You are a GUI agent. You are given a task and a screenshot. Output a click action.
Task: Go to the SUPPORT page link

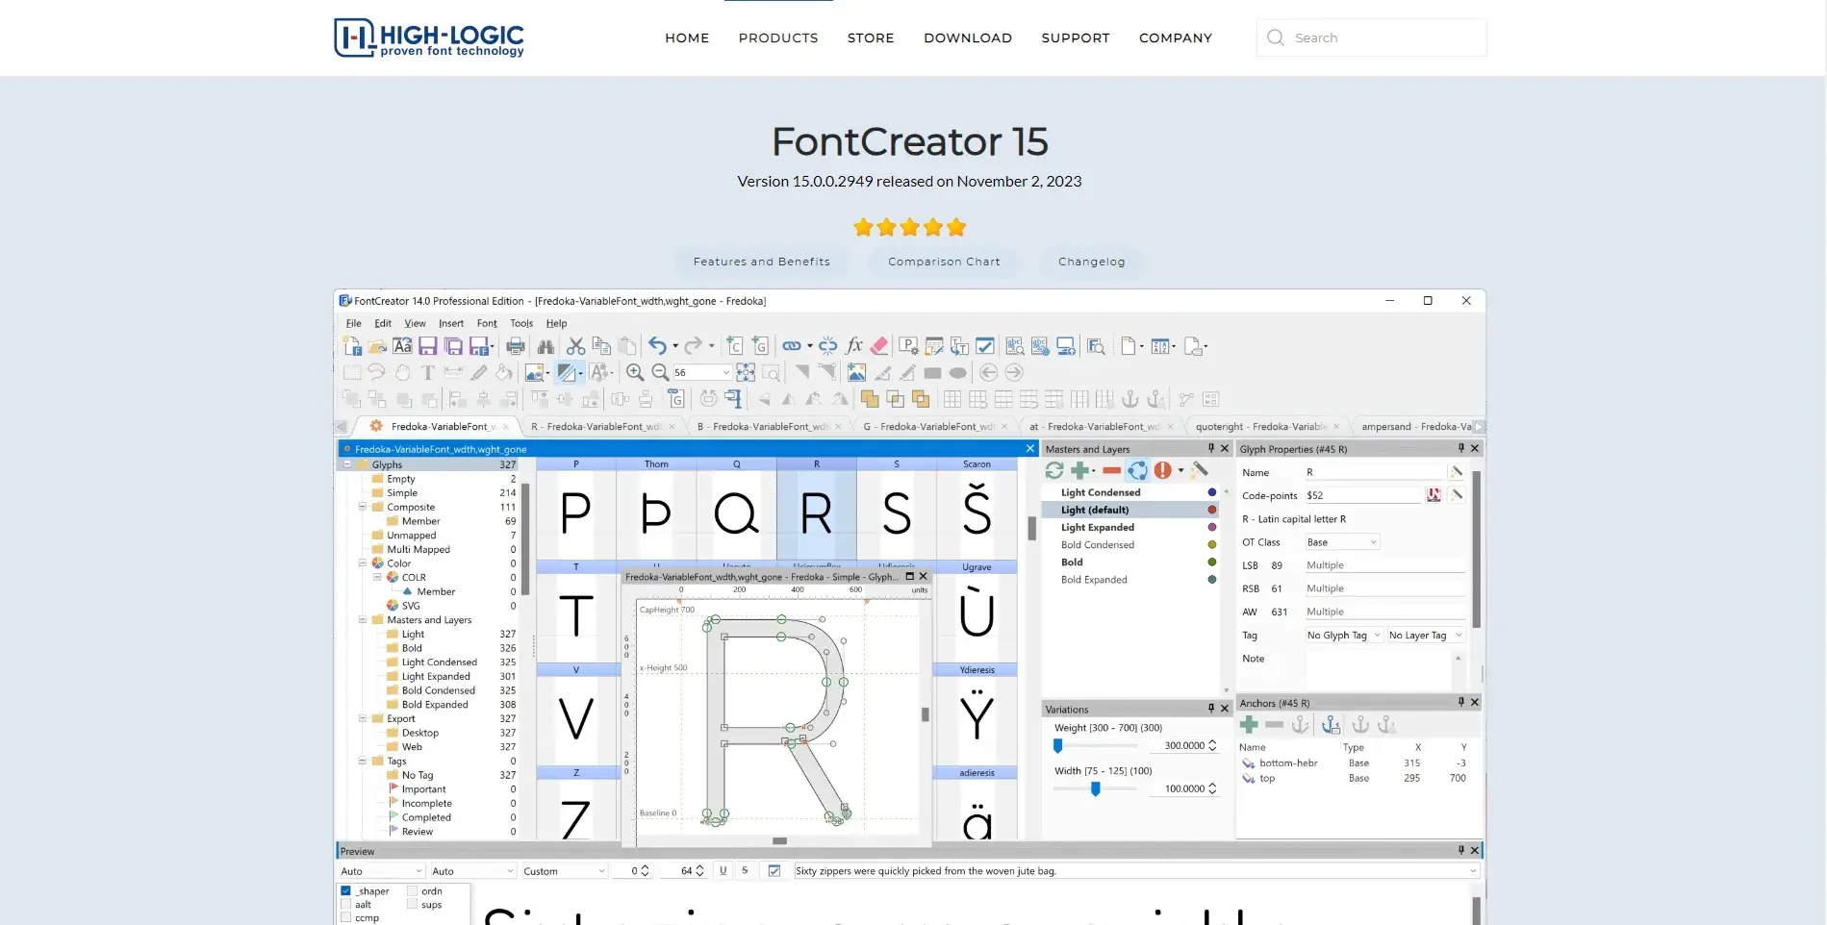point(1076,38)
